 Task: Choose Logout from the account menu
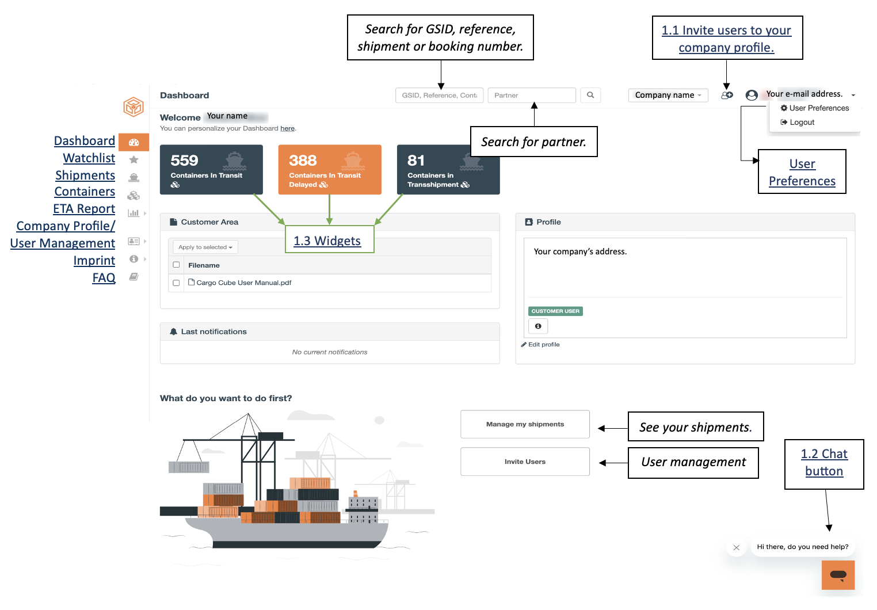[797, 123]
